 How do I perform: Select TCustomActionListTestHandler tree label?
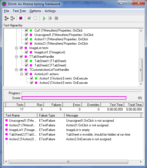tap(49, 70)
